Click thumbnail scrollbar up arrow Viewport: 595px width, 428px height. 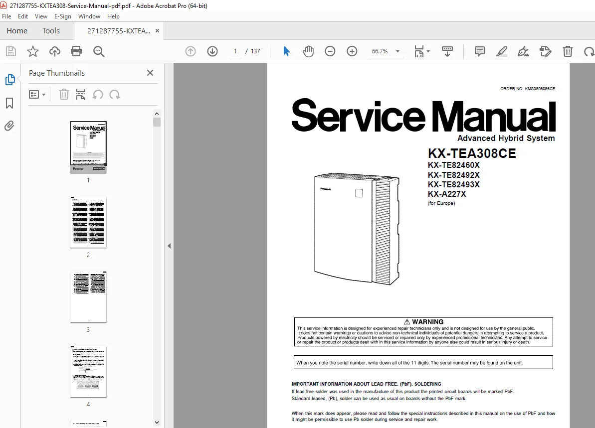tap(157, 113)
